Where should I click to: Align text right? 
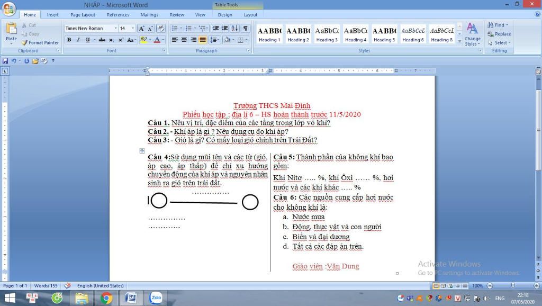(194, 40)
